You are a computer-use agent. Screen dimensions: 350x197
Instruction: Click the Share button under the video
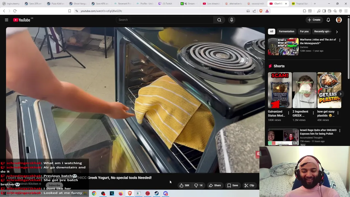(x=215, y=185)
